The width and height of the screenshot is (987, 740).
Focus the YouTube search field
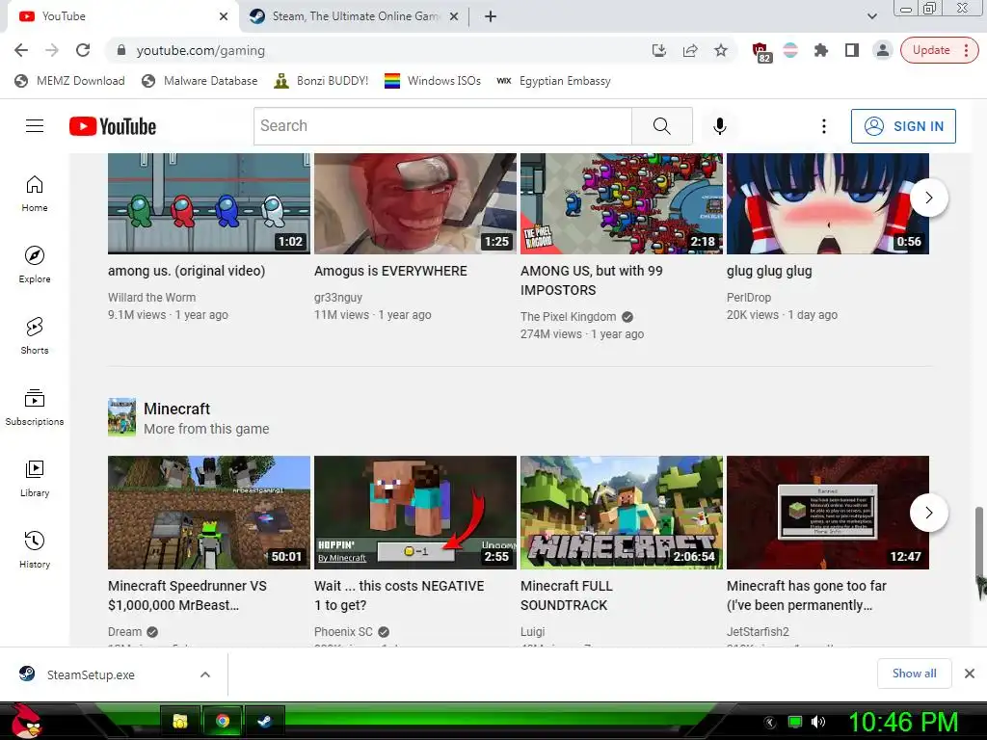click(442, 126)
